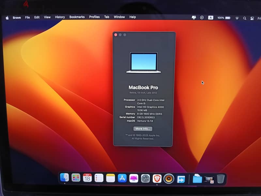The width and height of the screenshot is (261, 196).
Task: Open the Bookmarks menu
Action: point(77,17)
